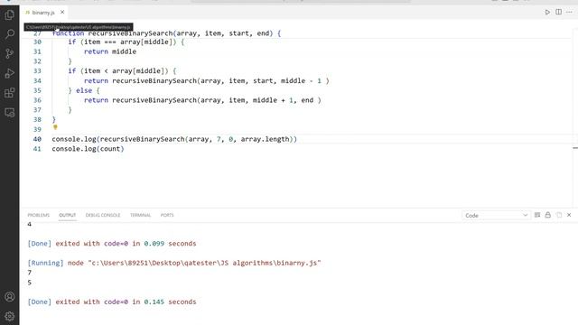Click output value 5 in panel
578x325 pixels.
click(30, 283)
